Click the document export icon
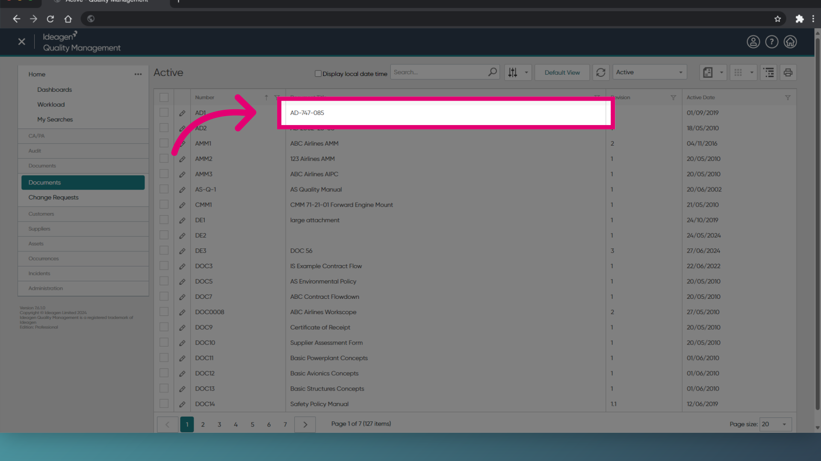The image size is (821, 461). click(708, 73)
